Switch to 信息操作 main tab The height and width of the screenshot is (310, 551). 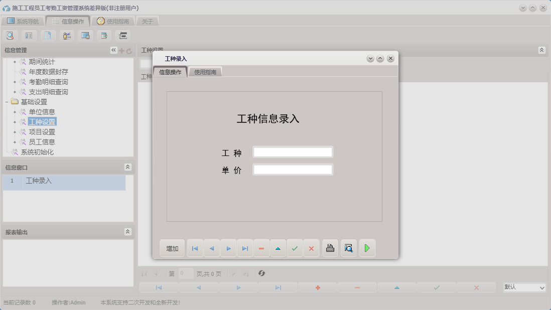coord(68,21)
